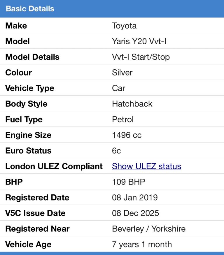Click the Yaris Y20 Vvt-I model value
The height and width of the screenshot is (255, 224).
(x=139, y=41)
